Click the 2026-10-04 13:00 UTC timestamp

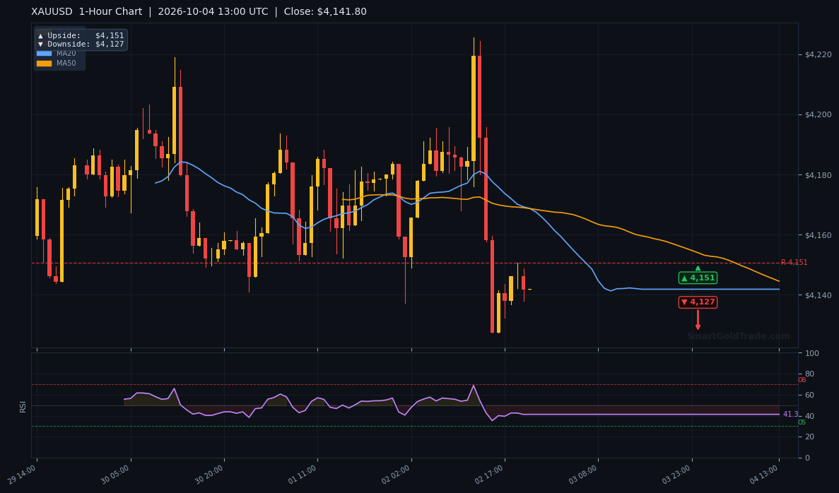pos(213,12)
